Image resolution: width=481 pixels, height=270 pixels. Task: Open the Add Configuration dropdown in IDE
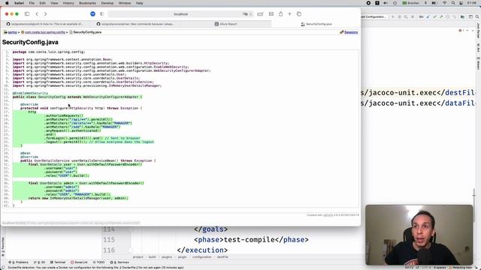pos(374,16)
